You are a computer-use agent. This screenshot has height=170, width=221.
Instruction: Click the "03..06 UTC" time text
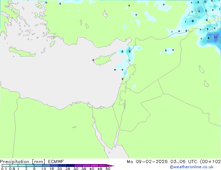tap(184, 162)
